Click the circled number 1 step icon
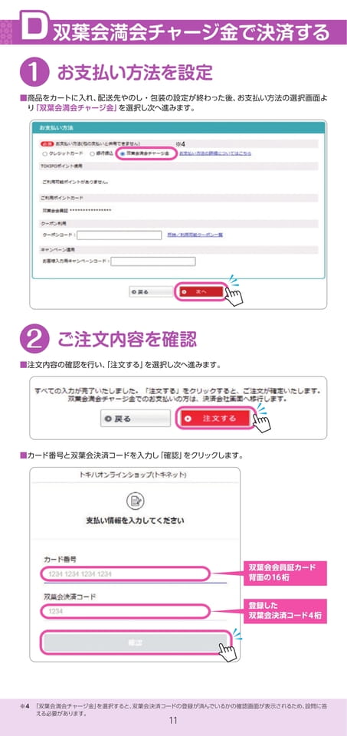Image resolution: width=347 pixels, height=736 pixels. point(34,74)
